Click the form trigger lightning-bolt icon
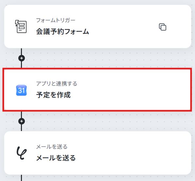The image size is (195, 181). [x=21, y=26]
